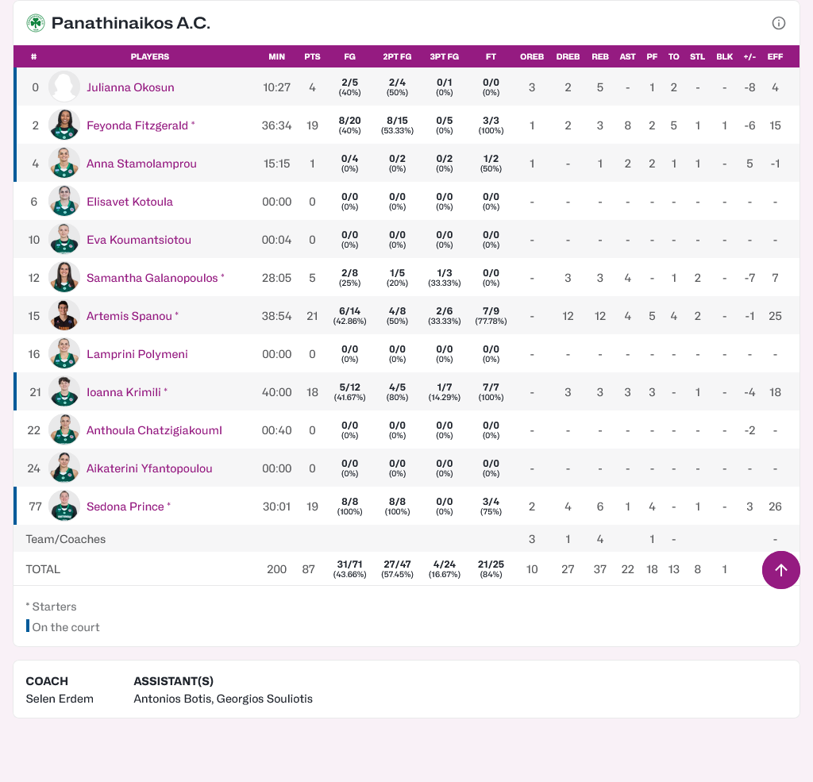Select Eva Koumantsiotou's name link
813x782 pixels.
click(138, 240)
